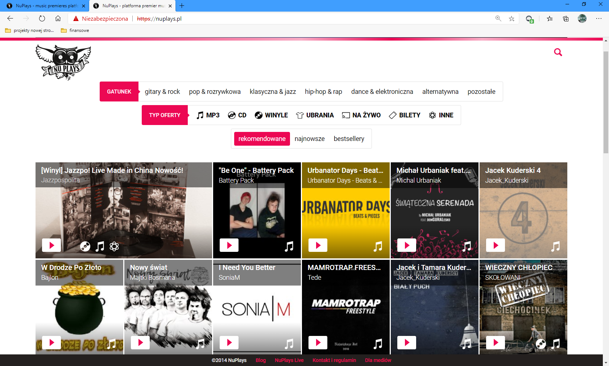Open the browser zoom magnifier icon
This screenshot has width=609, height=366.
point(498,18)
